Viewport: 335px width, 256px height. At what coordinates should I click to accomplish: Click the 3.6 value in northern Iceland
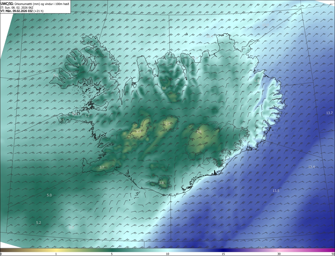[164, 88]
